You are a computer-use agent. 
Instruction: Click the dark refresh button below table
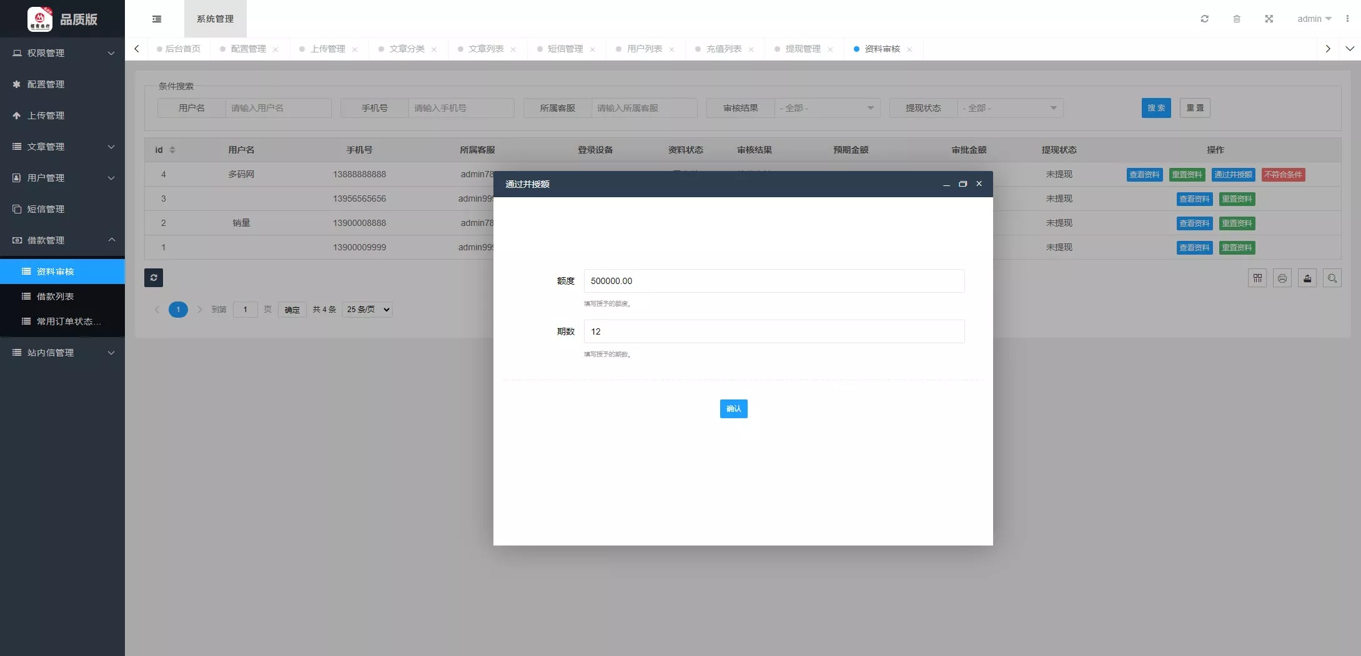pos(154,278)
